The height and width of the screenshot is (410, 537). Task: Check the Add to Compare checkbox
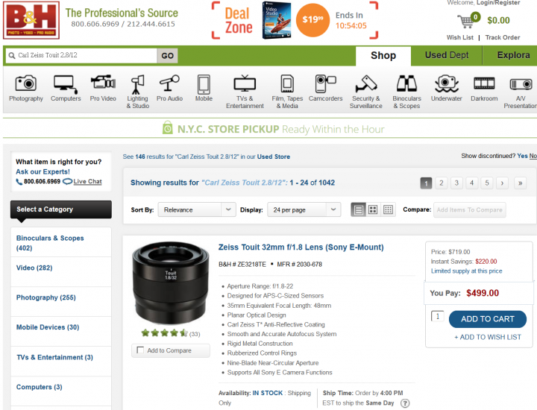tap(140, 350)
